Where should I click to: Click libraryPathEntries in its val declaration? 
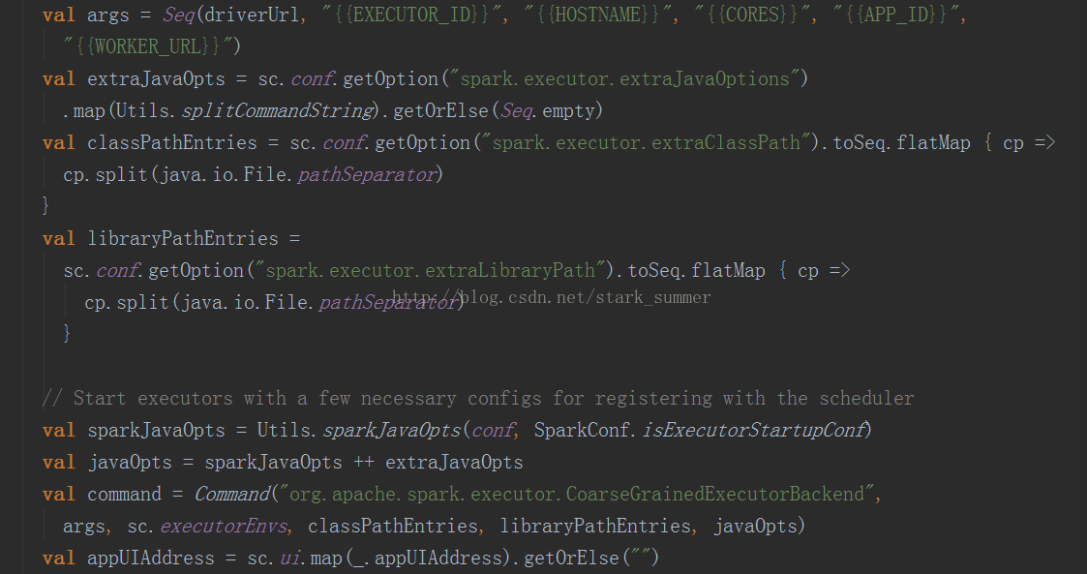[x=183, y=238]
